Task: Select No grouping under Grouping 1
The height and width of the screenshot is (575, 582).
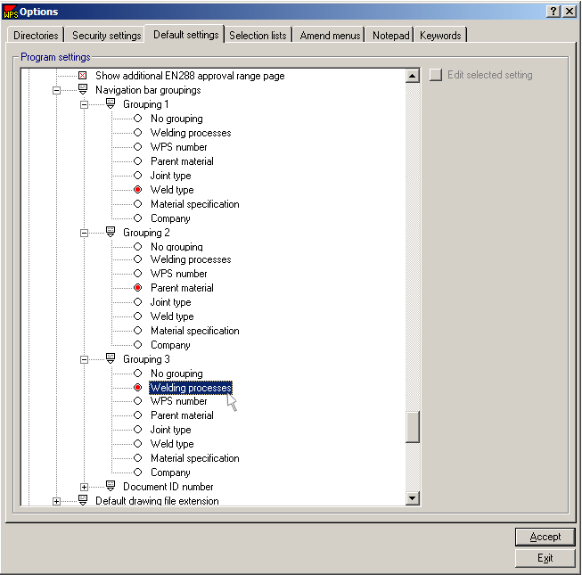Action: (137, 119)
